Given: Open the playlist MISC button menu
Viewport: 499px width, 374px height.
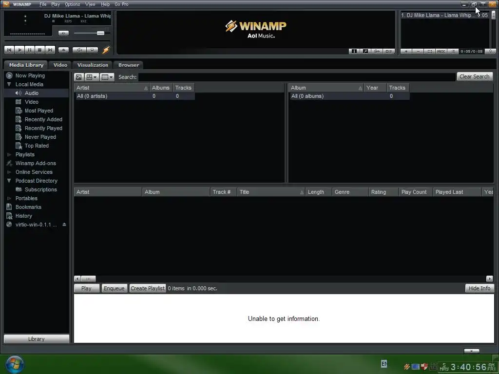Looking at the screenshot, I should [441, 51].
